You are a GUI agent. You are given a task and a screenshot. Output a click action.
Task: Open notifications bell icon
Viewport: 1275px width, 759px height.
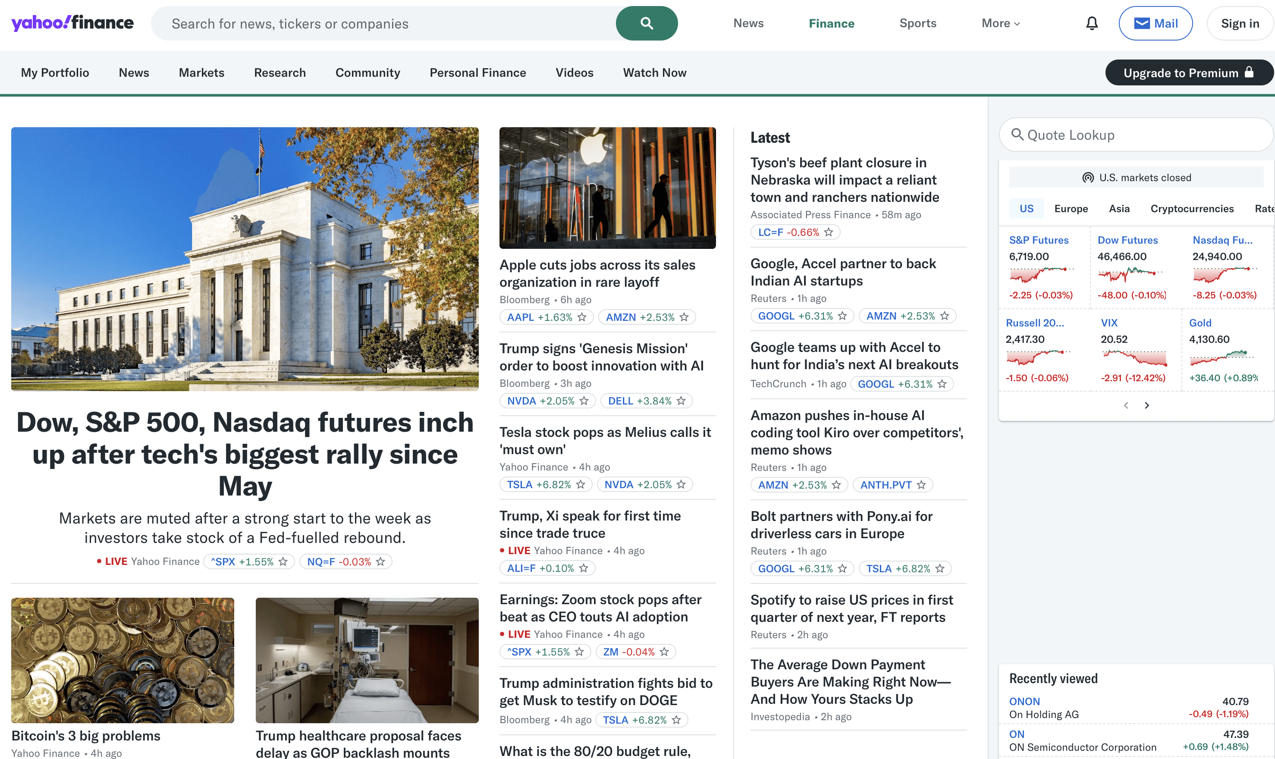[x=1092, y=24]
